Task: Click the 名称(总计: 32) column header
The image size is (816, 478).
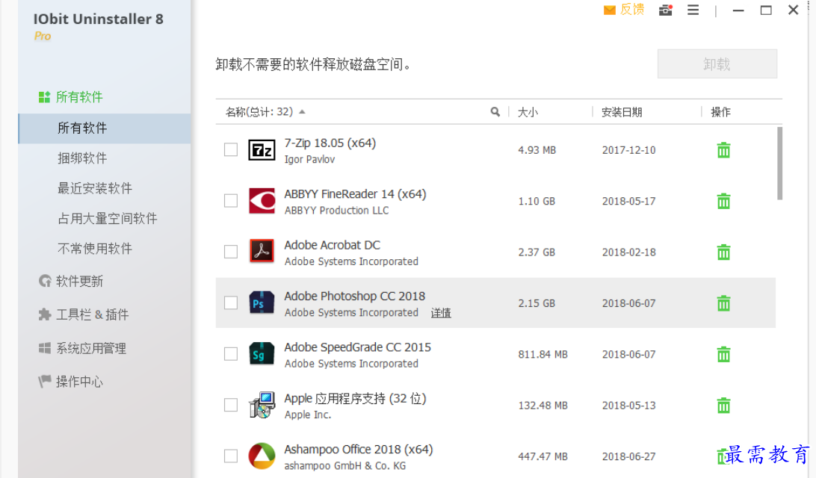Action: pyautogui.click(x=259, y=112)
